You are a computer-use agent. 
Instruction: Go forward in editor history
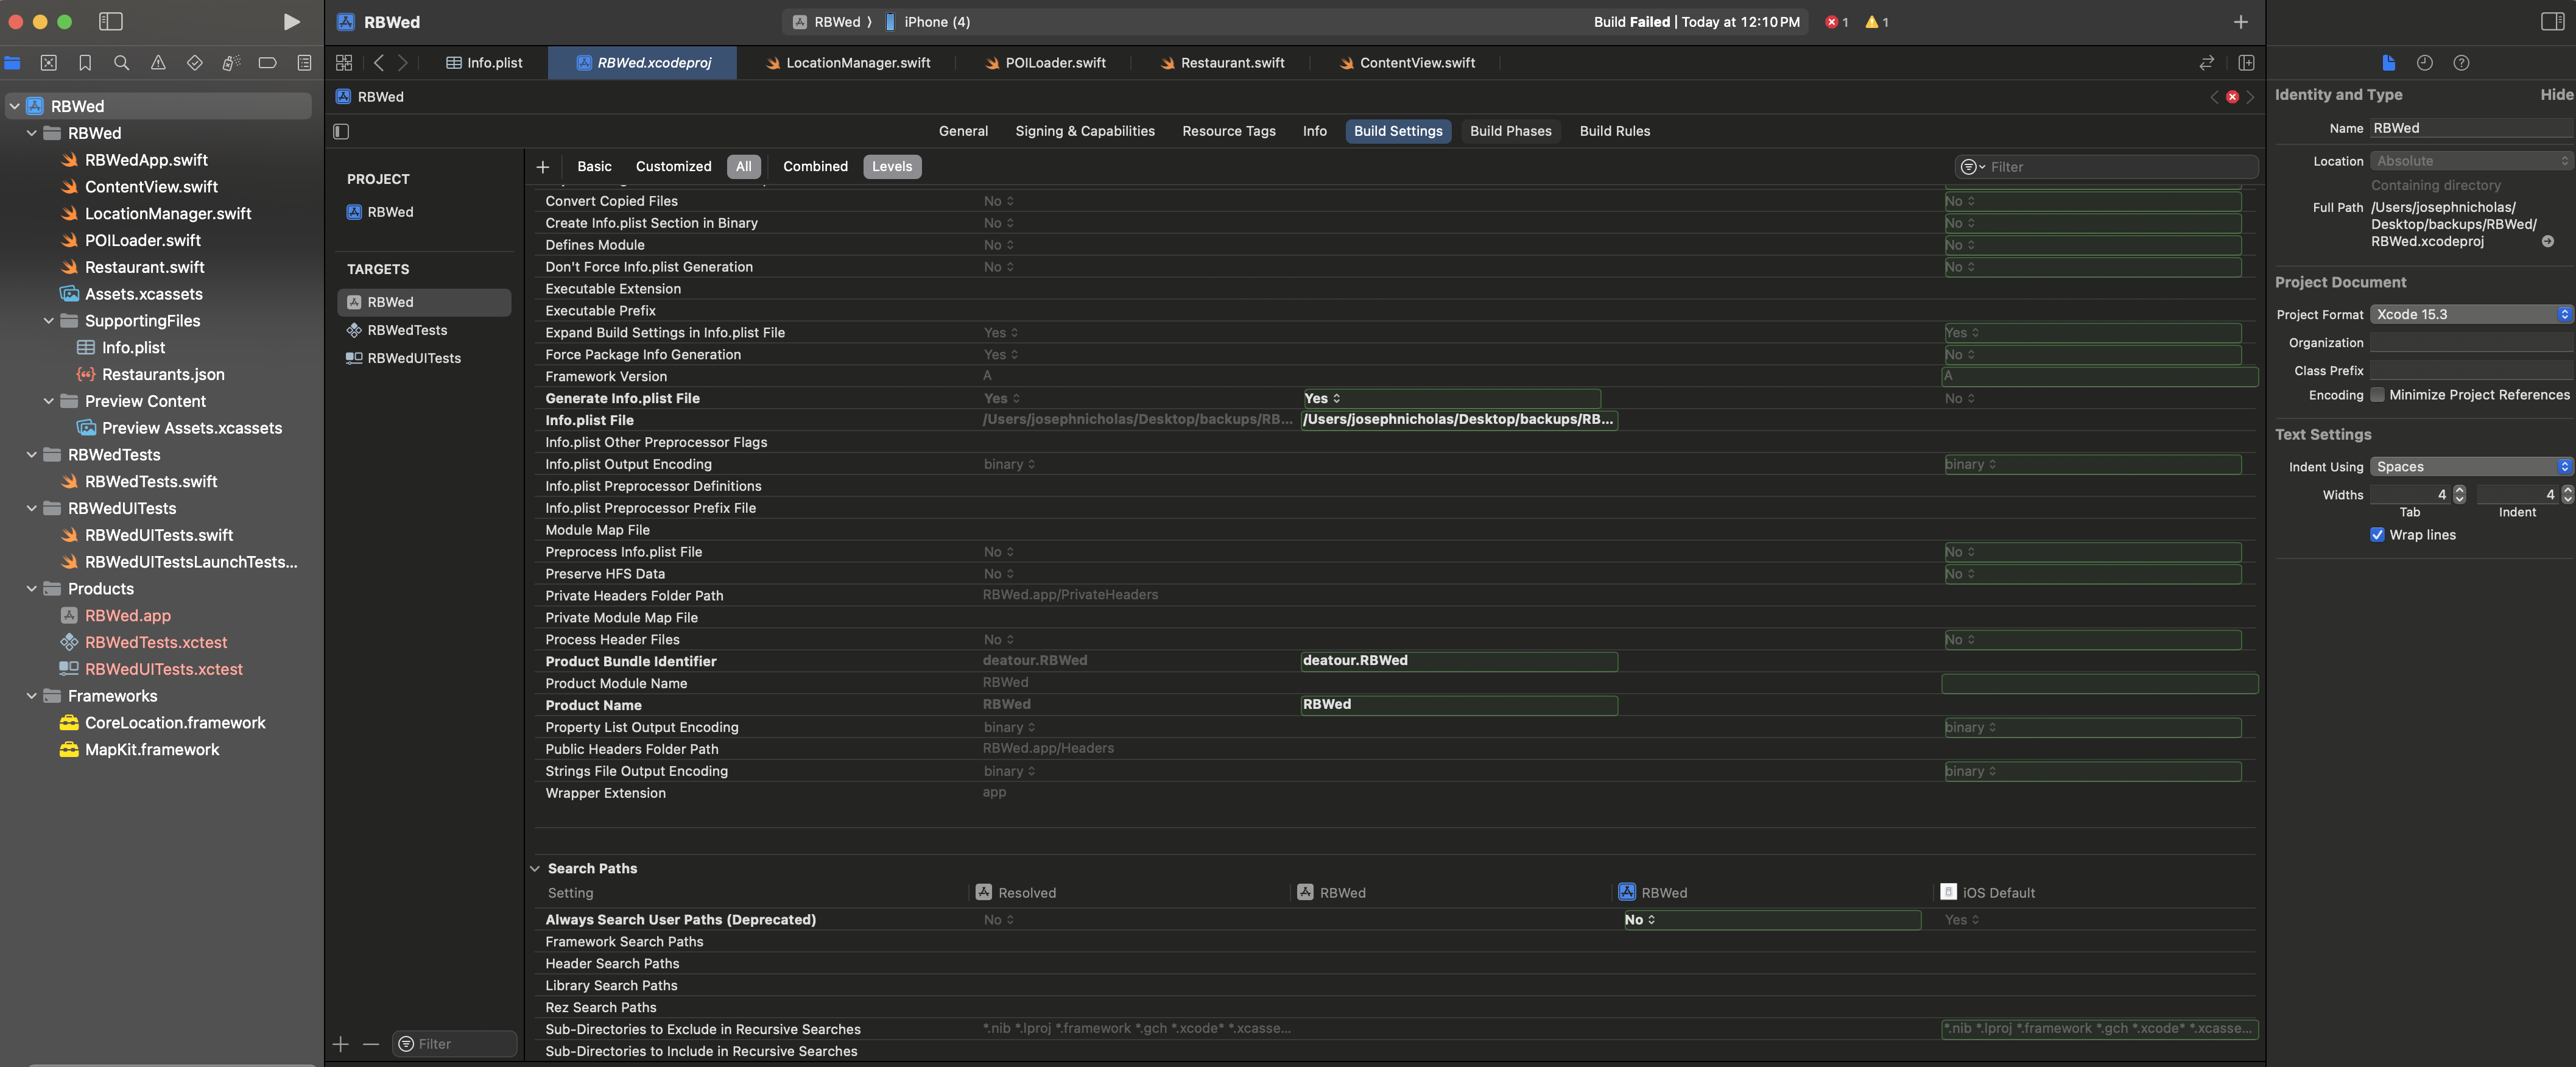[403, 63]
